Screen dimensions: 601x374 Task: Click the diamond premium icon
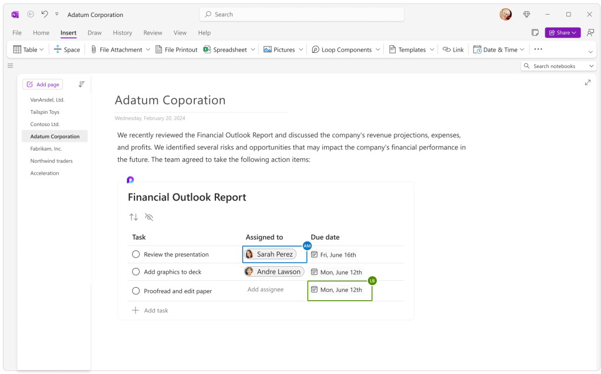click(x=526, y=14)
